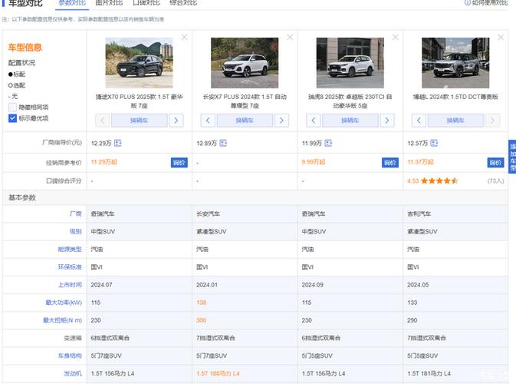Click 换辆车 button for 长安X7 PLUS
This screenshot has height=384, width=516.
pyautogui.click(x=245, y=121)
